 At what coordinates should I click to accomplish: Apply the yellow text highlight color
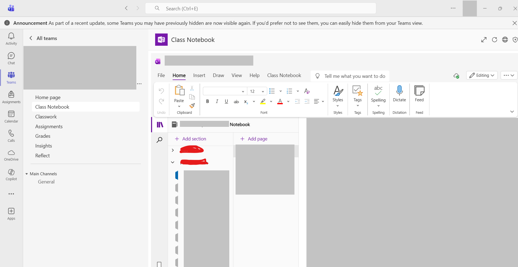coord(263,102)
